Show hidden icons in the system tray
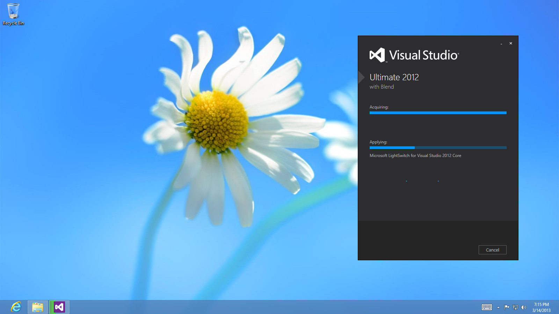This screenshot has height=314, width=559. click(498, 307)
